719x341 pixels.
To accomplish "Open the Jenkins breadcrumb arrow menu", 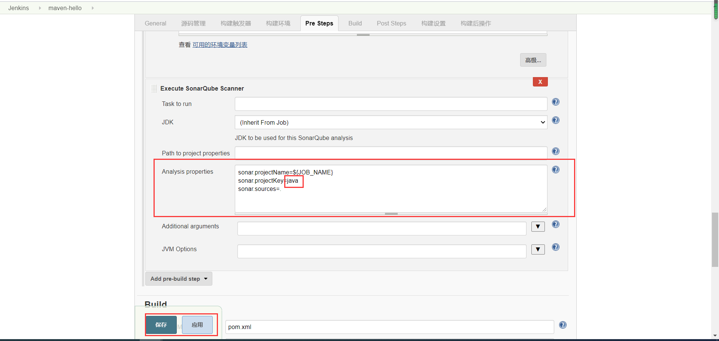I will pyautogui.click(x=40, y=8).
